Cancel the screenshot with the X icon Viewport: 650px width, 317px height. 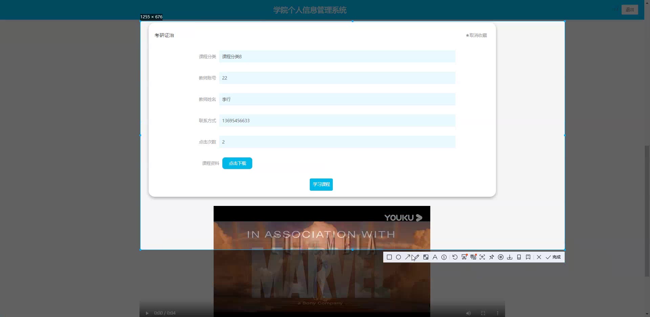point(539,257)
